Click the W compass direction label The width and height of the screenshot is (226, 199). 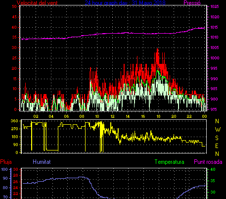click(218, 130)
